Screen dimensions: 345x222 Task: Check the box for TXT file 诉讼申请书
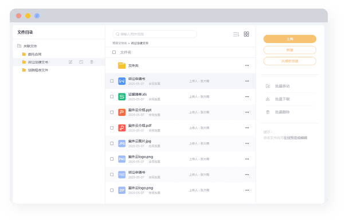pos(112,174)
